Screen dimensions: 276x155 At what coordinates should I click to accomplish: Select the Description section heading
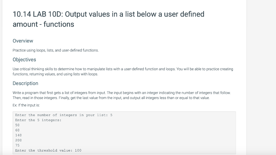[25, 83]
